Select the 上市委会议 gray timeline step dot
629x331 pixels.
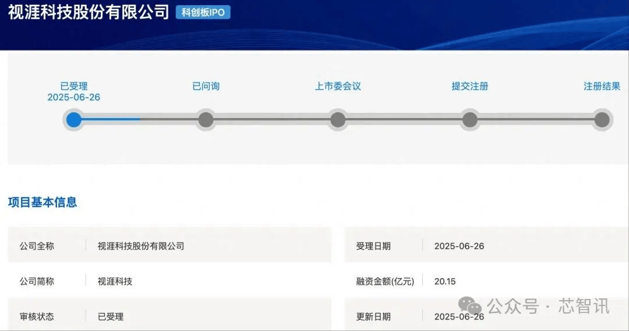tap(338, 119)
